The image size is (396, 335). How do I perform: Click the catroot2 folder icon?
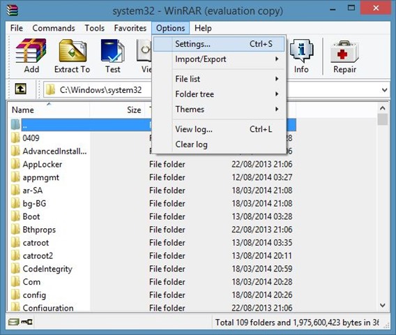coord(15,255)
